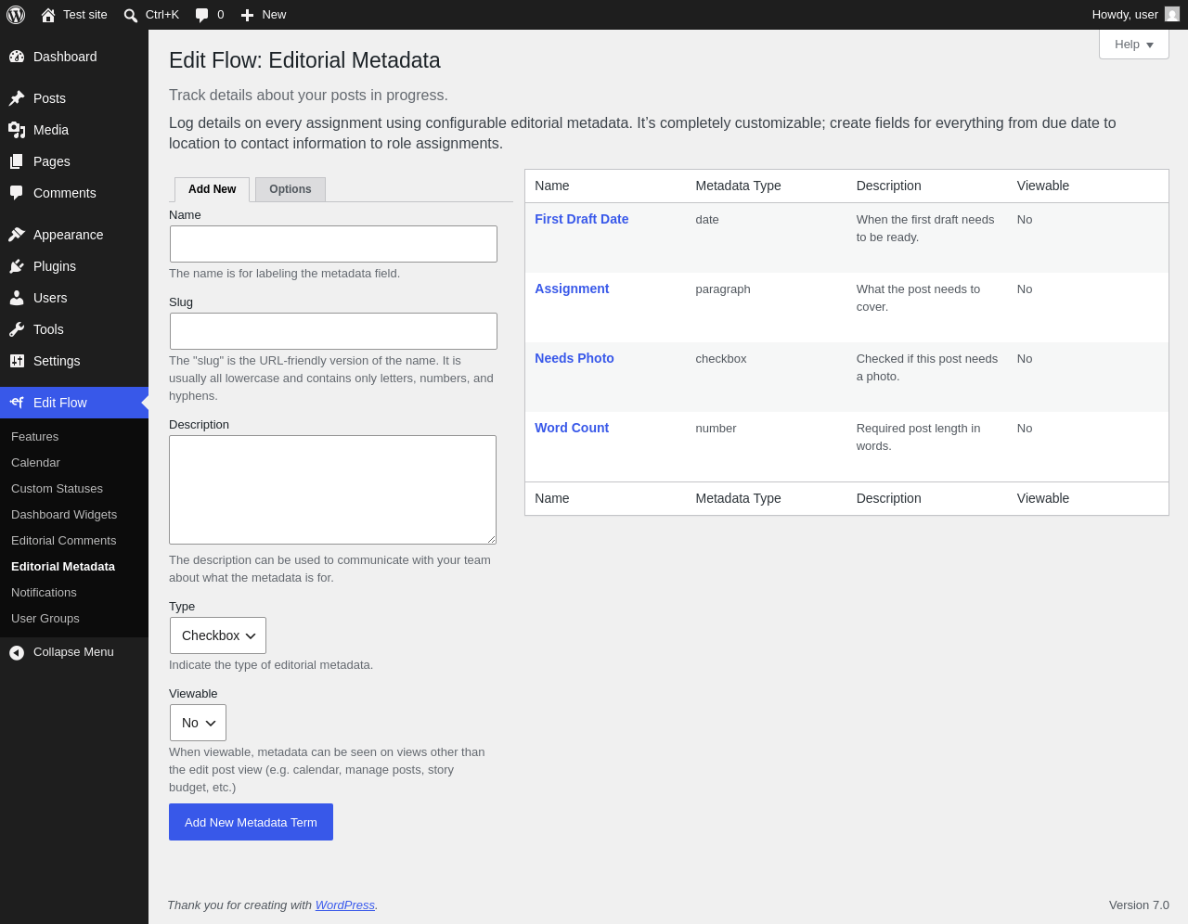Click the Posts pushpin icon
Screen dimensions: 1188x924
pyautogui.click(x=17, y=98)
